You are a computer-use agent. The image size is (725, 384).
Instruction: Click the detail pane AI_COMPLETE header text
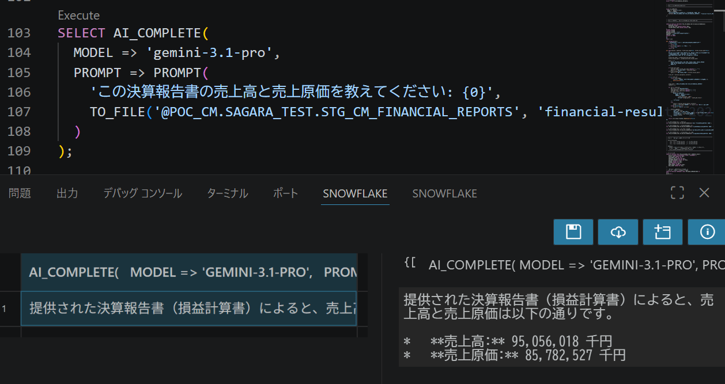pyautogui.click(x=576, y=265)
